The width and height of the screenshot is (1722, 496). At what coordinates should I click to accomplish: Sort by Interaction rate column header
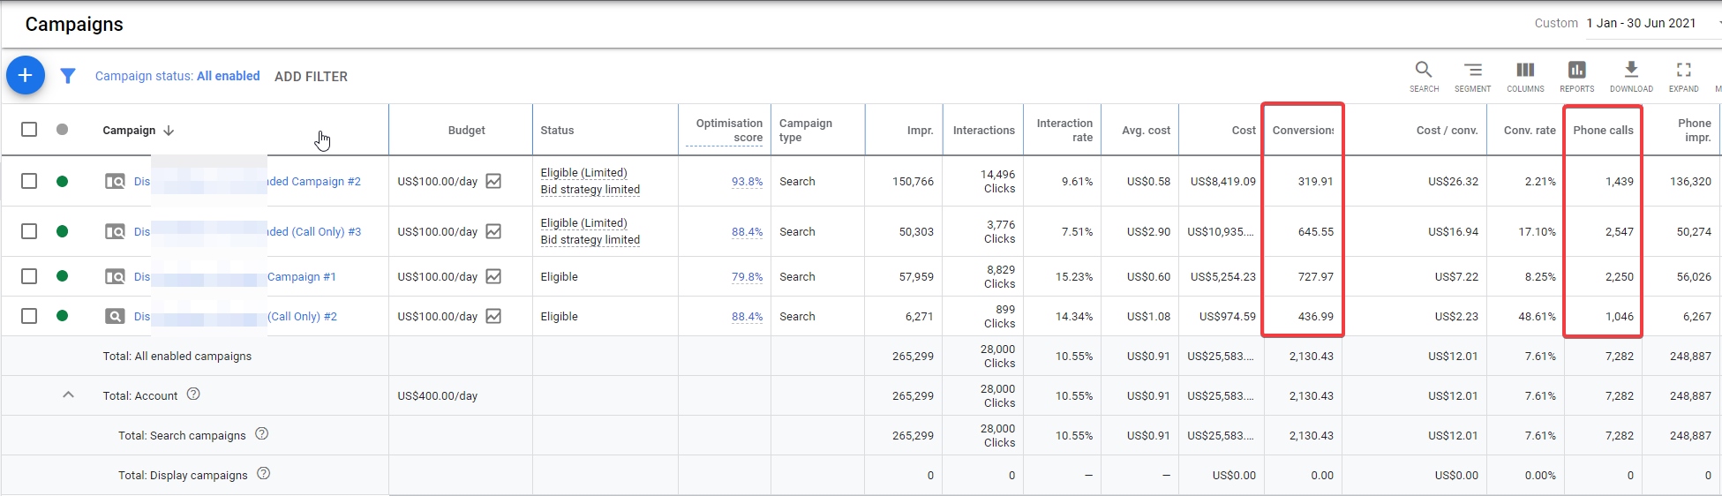pos(1064,130)
